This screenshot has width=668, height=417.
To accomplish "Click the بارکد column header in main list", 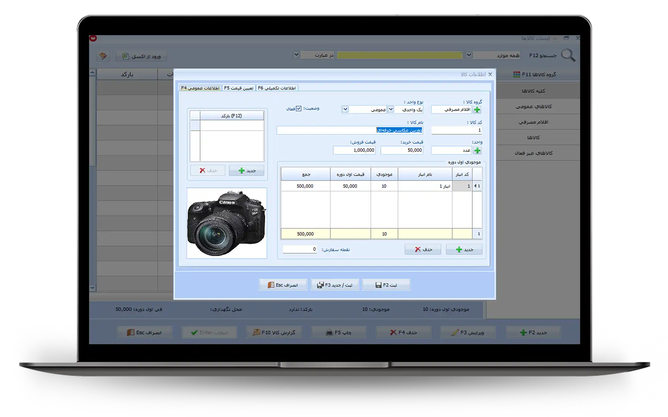I will (127, 74).
